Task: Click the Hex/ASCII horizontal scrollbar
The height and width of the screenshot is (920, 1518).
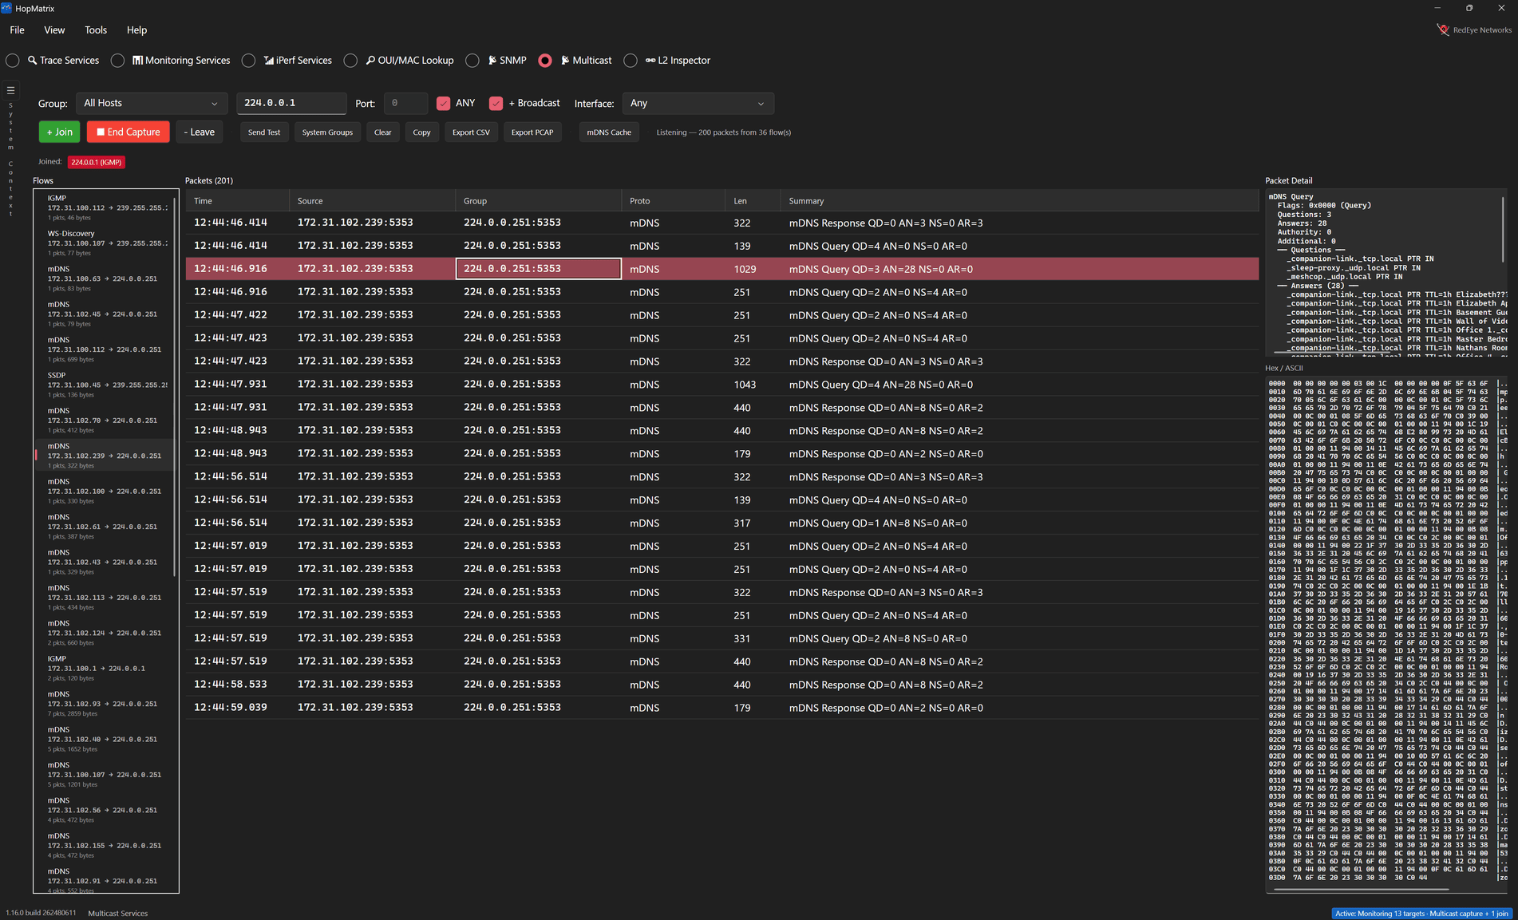Action: [1361, 889]
